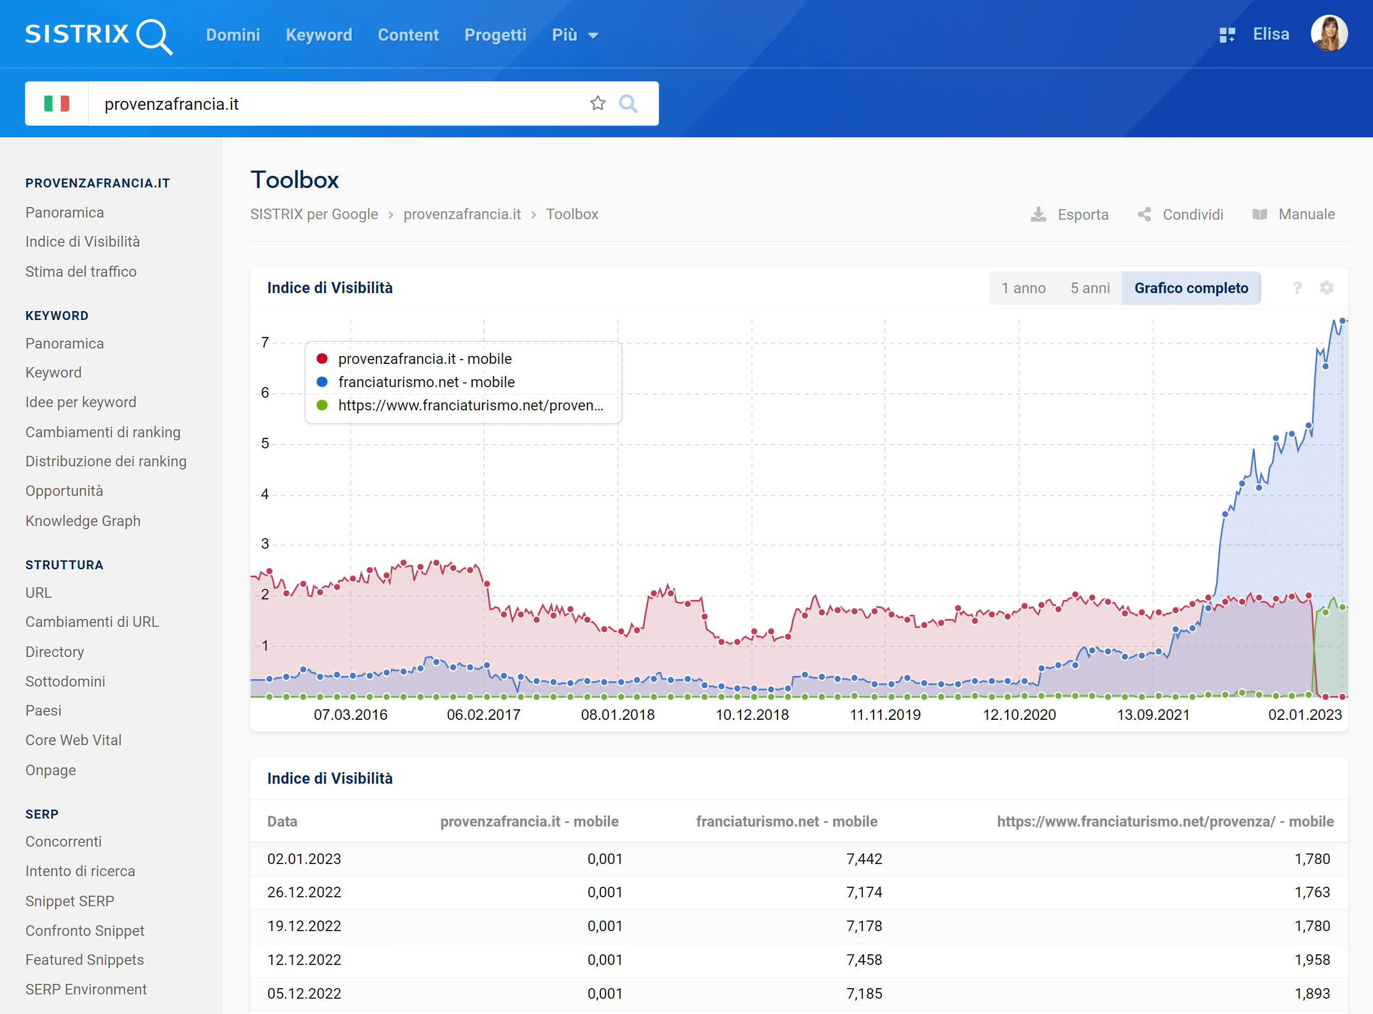Open Paesi in sidebar
The width and height of the screenshot is (1373, 1014).
click(x=44, y=711)
